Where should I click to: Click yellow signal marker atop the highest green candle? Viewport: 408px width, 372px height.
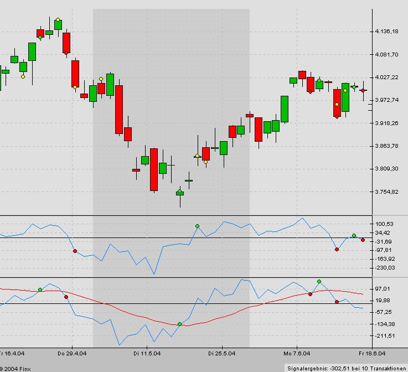pyautogui.click(x=58, y=20)
